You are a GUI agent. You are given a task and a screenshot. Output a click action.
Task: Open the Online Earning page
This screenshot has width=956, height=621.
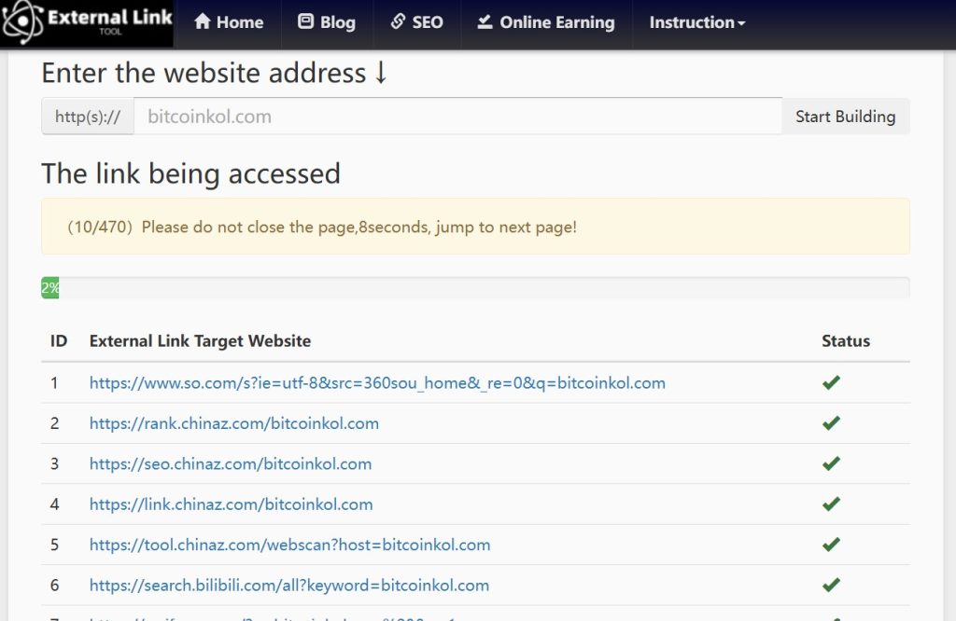546,22
